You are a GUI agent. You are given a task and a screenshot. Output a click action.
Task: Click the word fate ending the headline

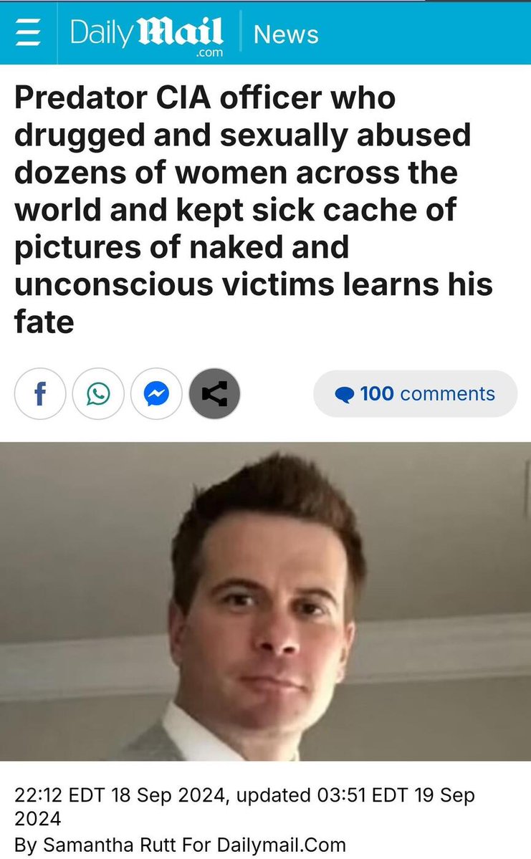[x=44, y=322]
